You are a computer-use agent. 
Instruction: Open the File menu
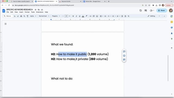point(8,12)
